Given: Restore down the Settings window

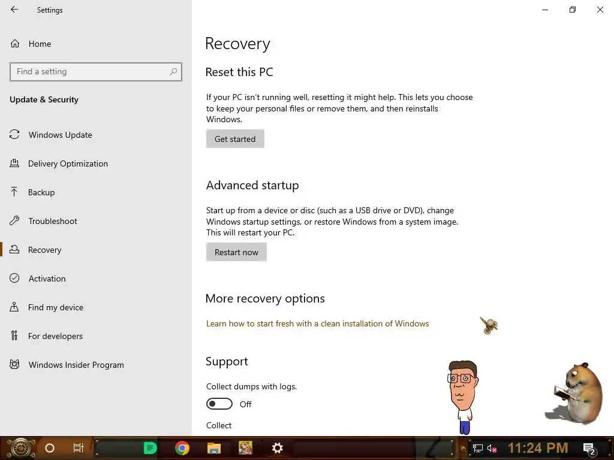Looking at the screenshot, I should pos(573,10).
